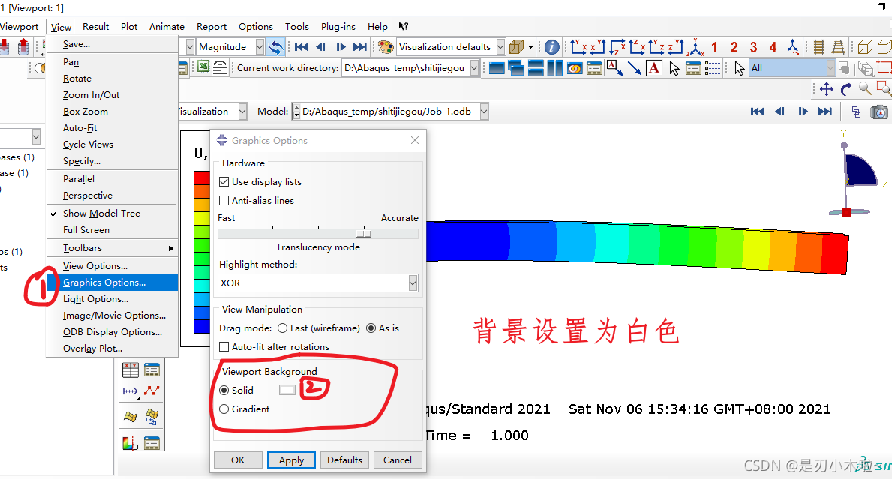This screenshot has height=479, width=892.
Task: Click the camera snapshot icon
Action: pyautogui.click(x=878, y=112)
